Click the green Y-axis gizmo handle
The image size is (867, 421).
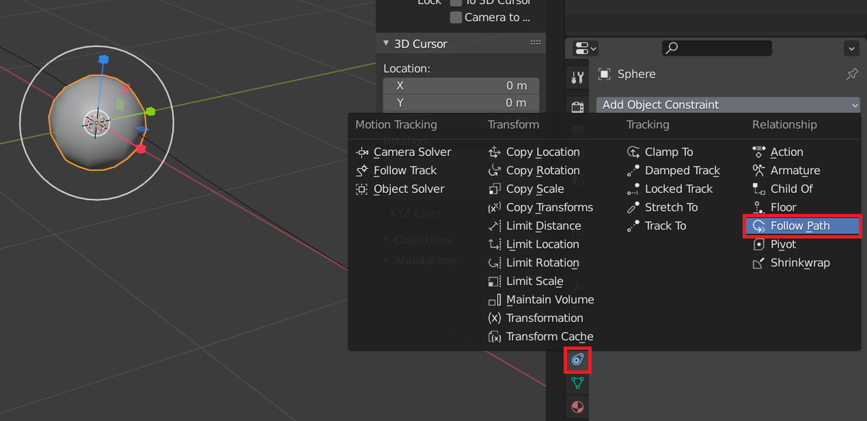(150, 111)
